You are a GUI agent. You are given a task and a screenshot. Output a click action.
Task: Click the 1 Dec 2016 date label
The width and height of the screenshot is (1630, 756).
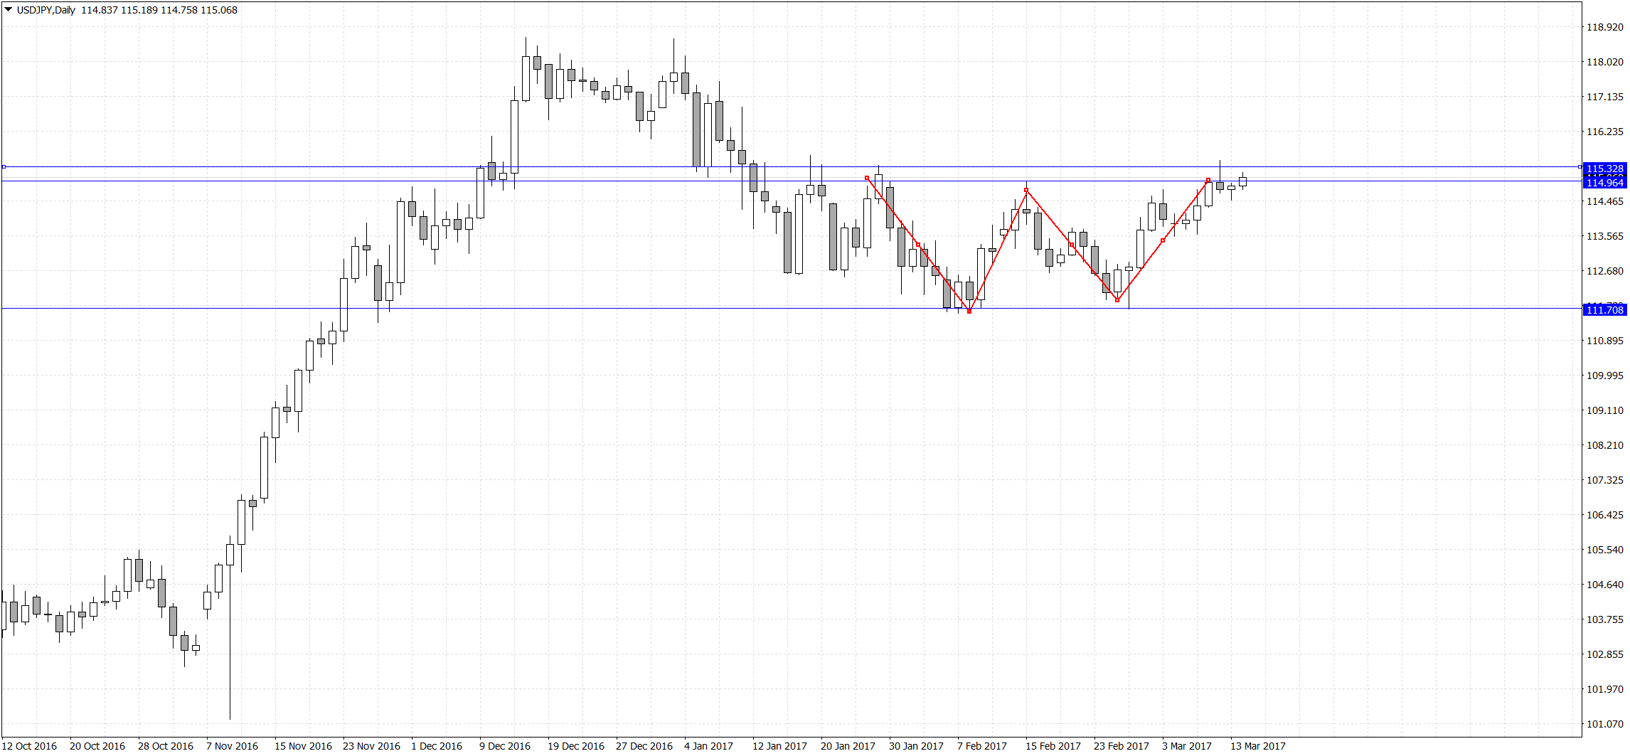437,746
